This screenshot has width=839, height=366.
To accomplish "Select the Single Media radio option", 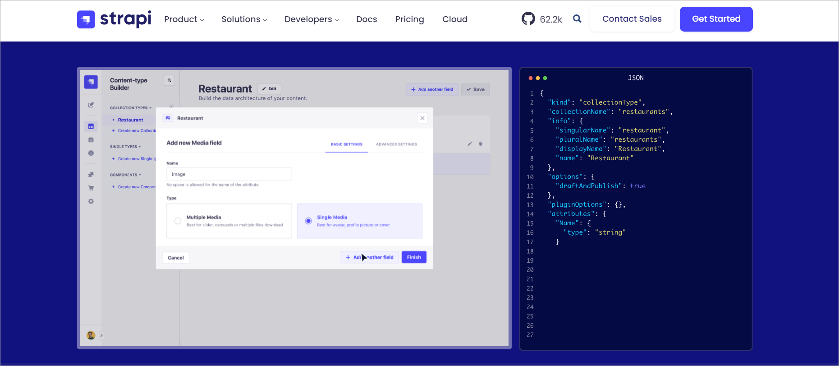I will tap(308, 221).
